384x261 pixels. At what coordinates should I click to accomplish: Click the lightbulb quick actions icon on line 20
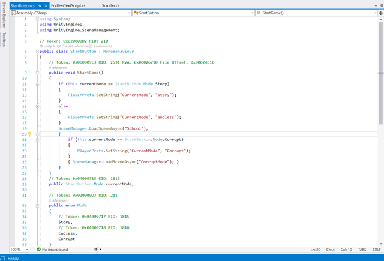[x=29, y=134]
